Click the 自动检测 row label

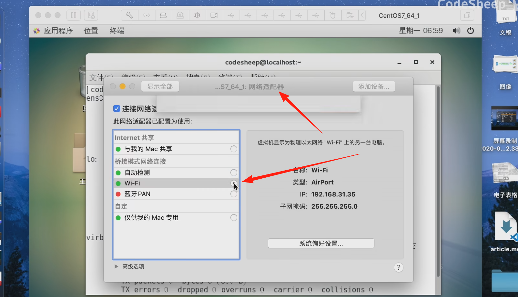pos(137,173)
